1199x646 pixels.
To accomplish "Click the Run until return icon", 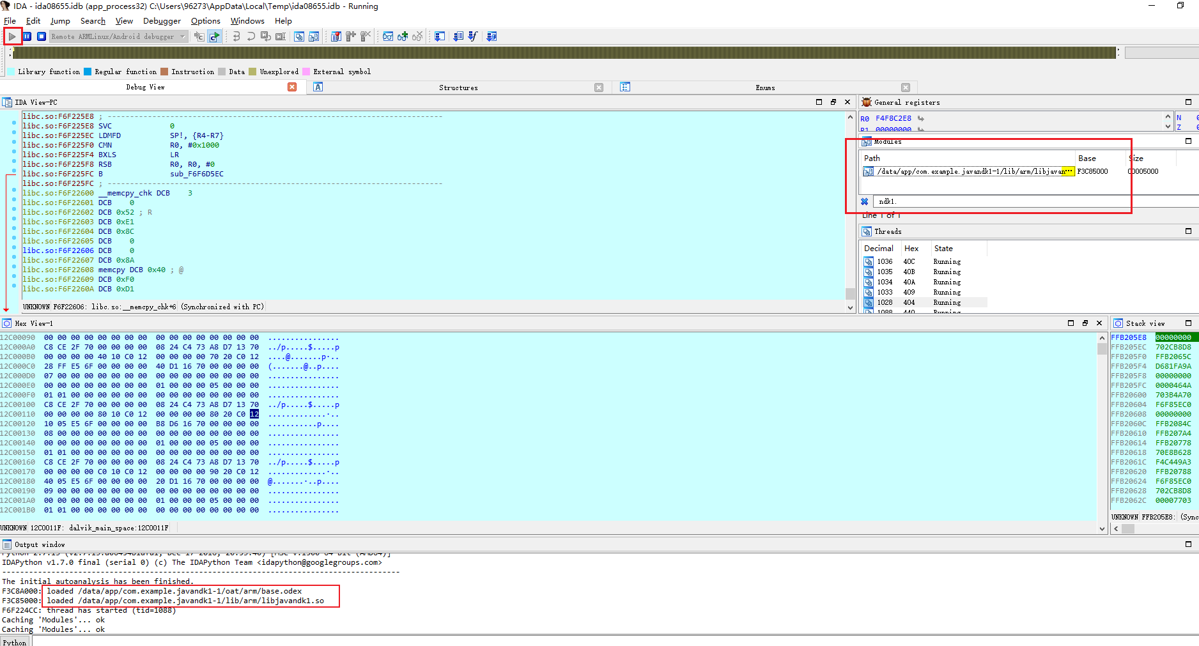I will (x=265, y=36).
